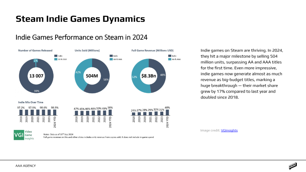This screenshot has height=172, width=306.
Task: Click the AAA AGENCY footer text
Action: point(25,166)
